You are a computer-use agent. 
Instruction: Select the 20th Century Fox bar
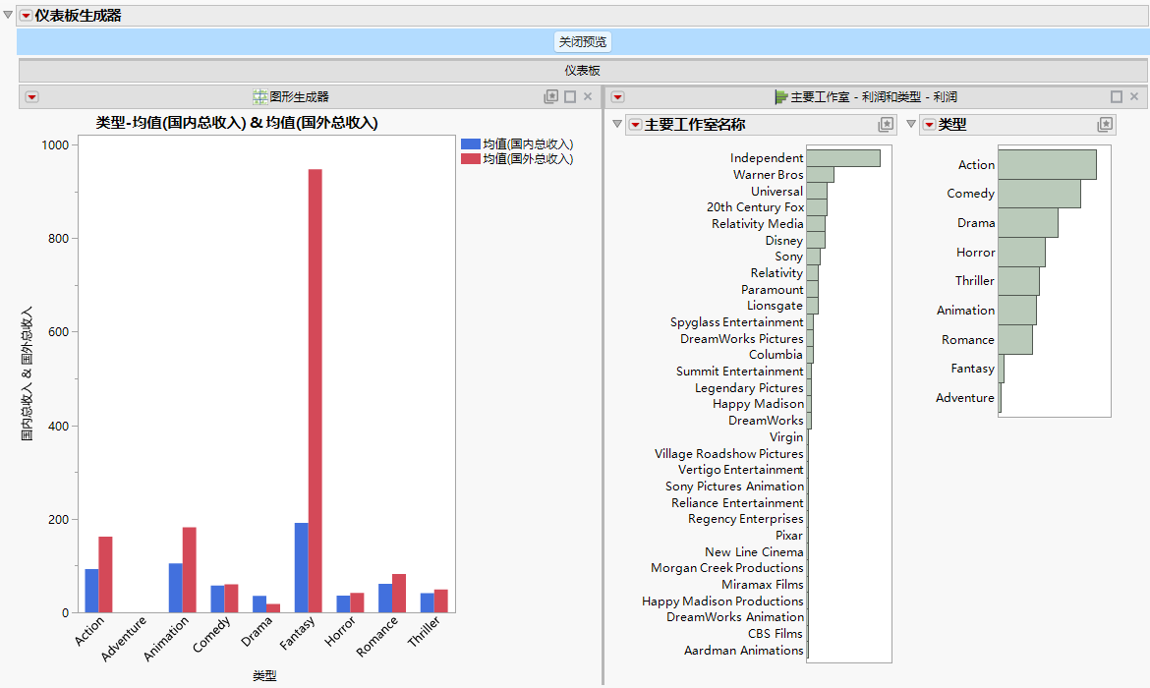click(x=817, y=207)
